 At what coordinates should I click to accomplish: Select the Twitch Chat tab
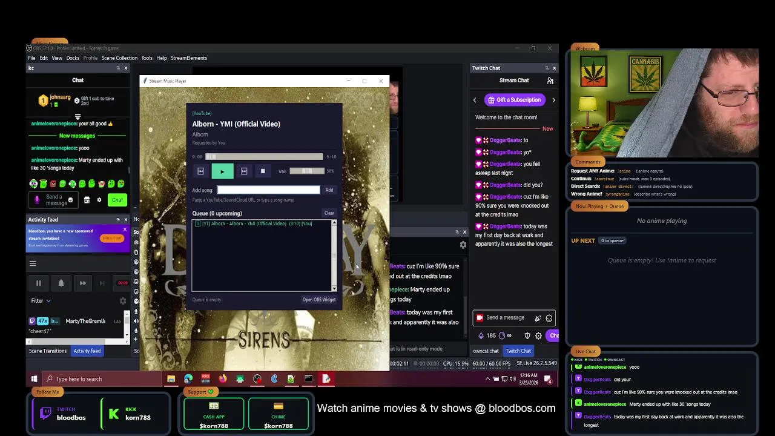click(x=518, y=351)
